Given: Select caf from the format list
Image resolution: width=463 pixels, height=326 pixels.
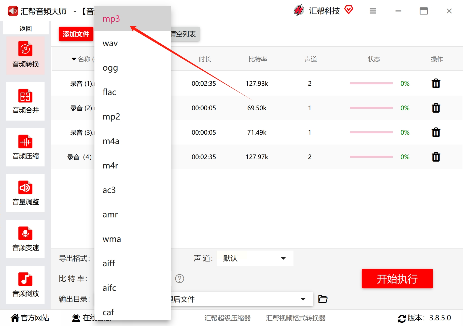Looking at the screenshot, I should (x=132, y=310).
